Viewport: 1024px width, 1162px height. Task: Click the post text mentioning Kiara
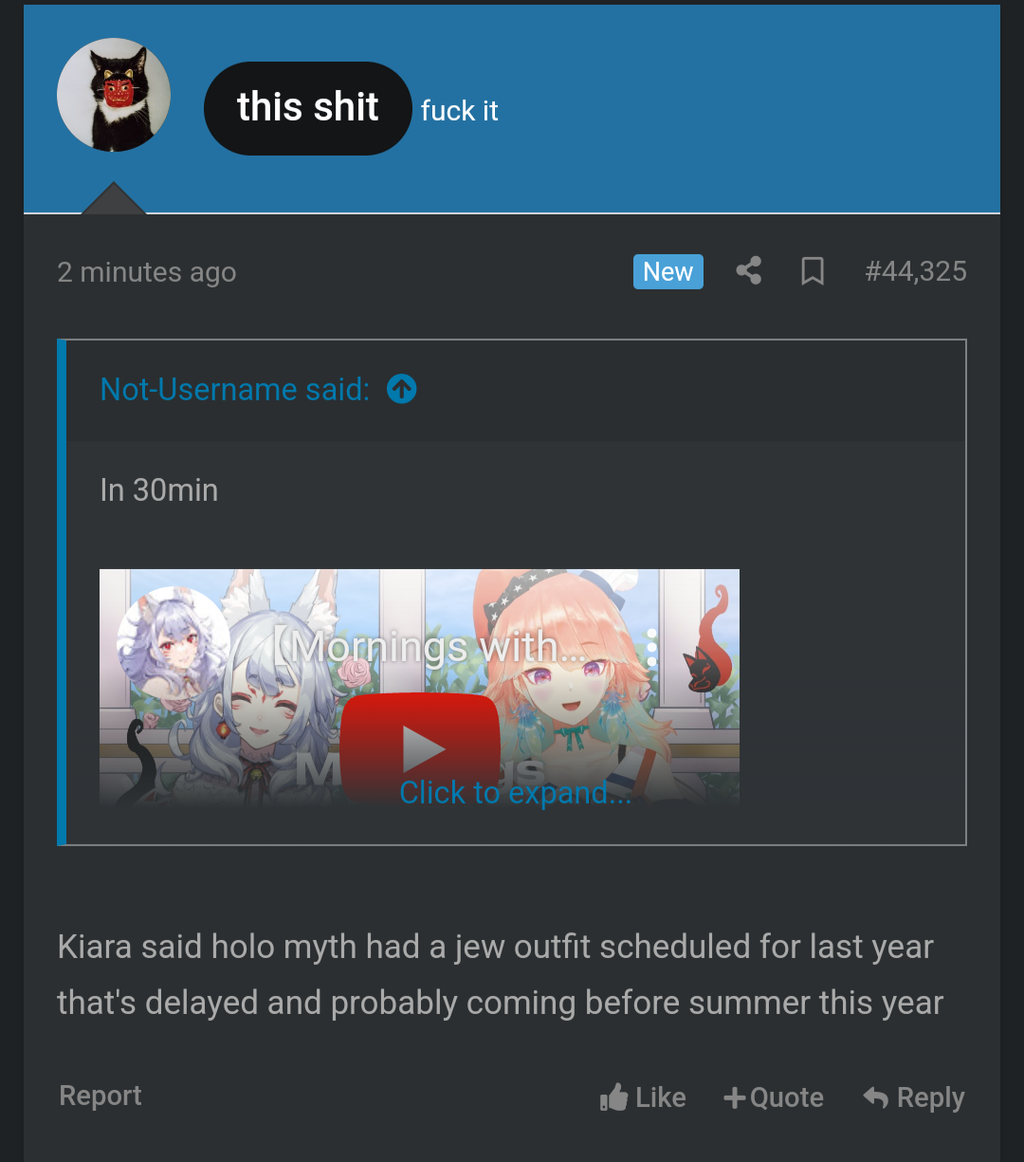[501, 974]
